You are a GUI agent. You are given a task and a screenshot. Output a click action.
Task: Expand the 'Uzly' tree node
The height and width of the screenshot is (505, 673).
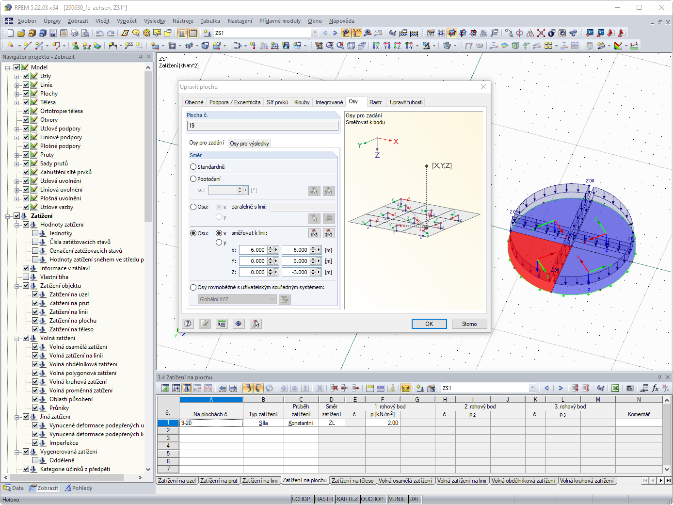(17, 76)
